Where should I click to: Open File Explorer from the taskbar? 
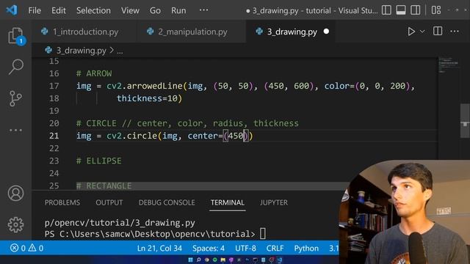[x=223, y=260]
